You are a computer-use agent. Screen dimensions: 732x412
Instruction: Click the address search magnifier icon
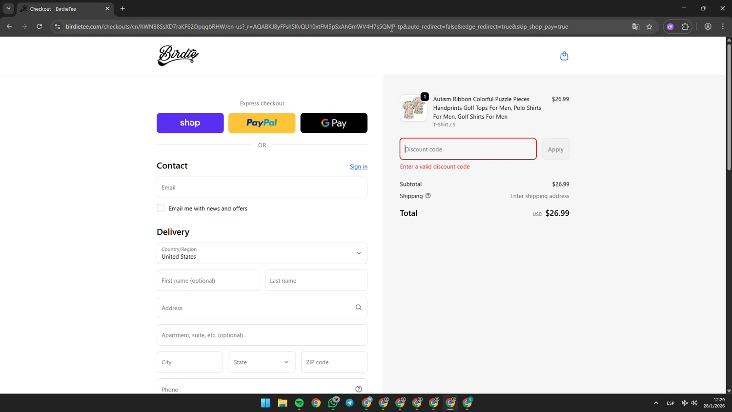[359, 308]
